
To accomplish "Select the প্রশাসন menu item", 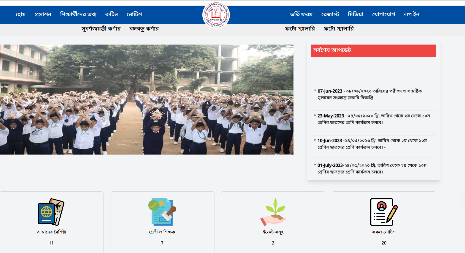I will [43, 14].
